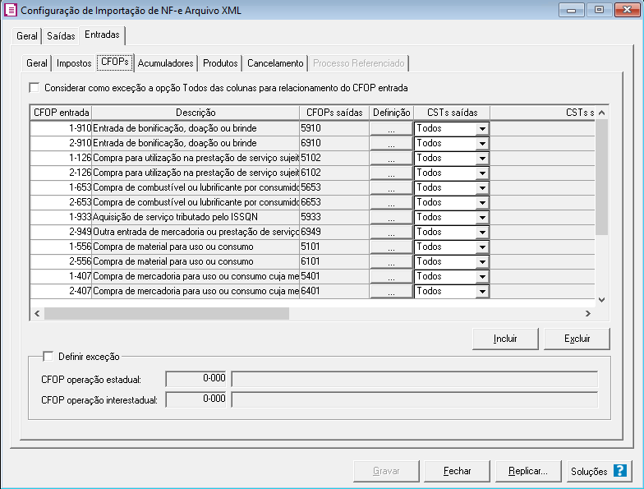Expand CSTs saídas dropdown for CFOP 5101
This screenshot has height=489, width=644.
[x=482, y=247]
